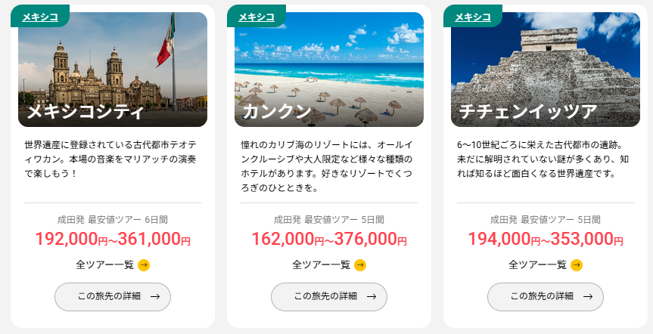Open メキシコ tag on Chichen Itza card
Viewport: 653px width, 334px height.
point(473,17)
